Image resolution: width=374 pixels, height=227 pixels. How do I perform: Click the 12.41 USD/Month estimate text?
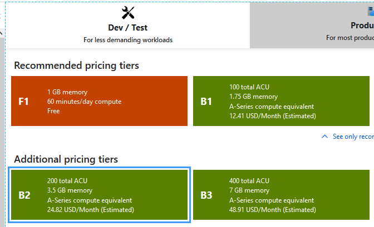[273, 116]
